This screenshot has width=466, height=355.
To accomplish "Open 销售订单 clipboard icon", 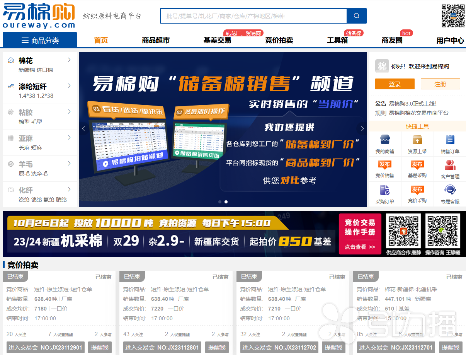I will [450, 140].
